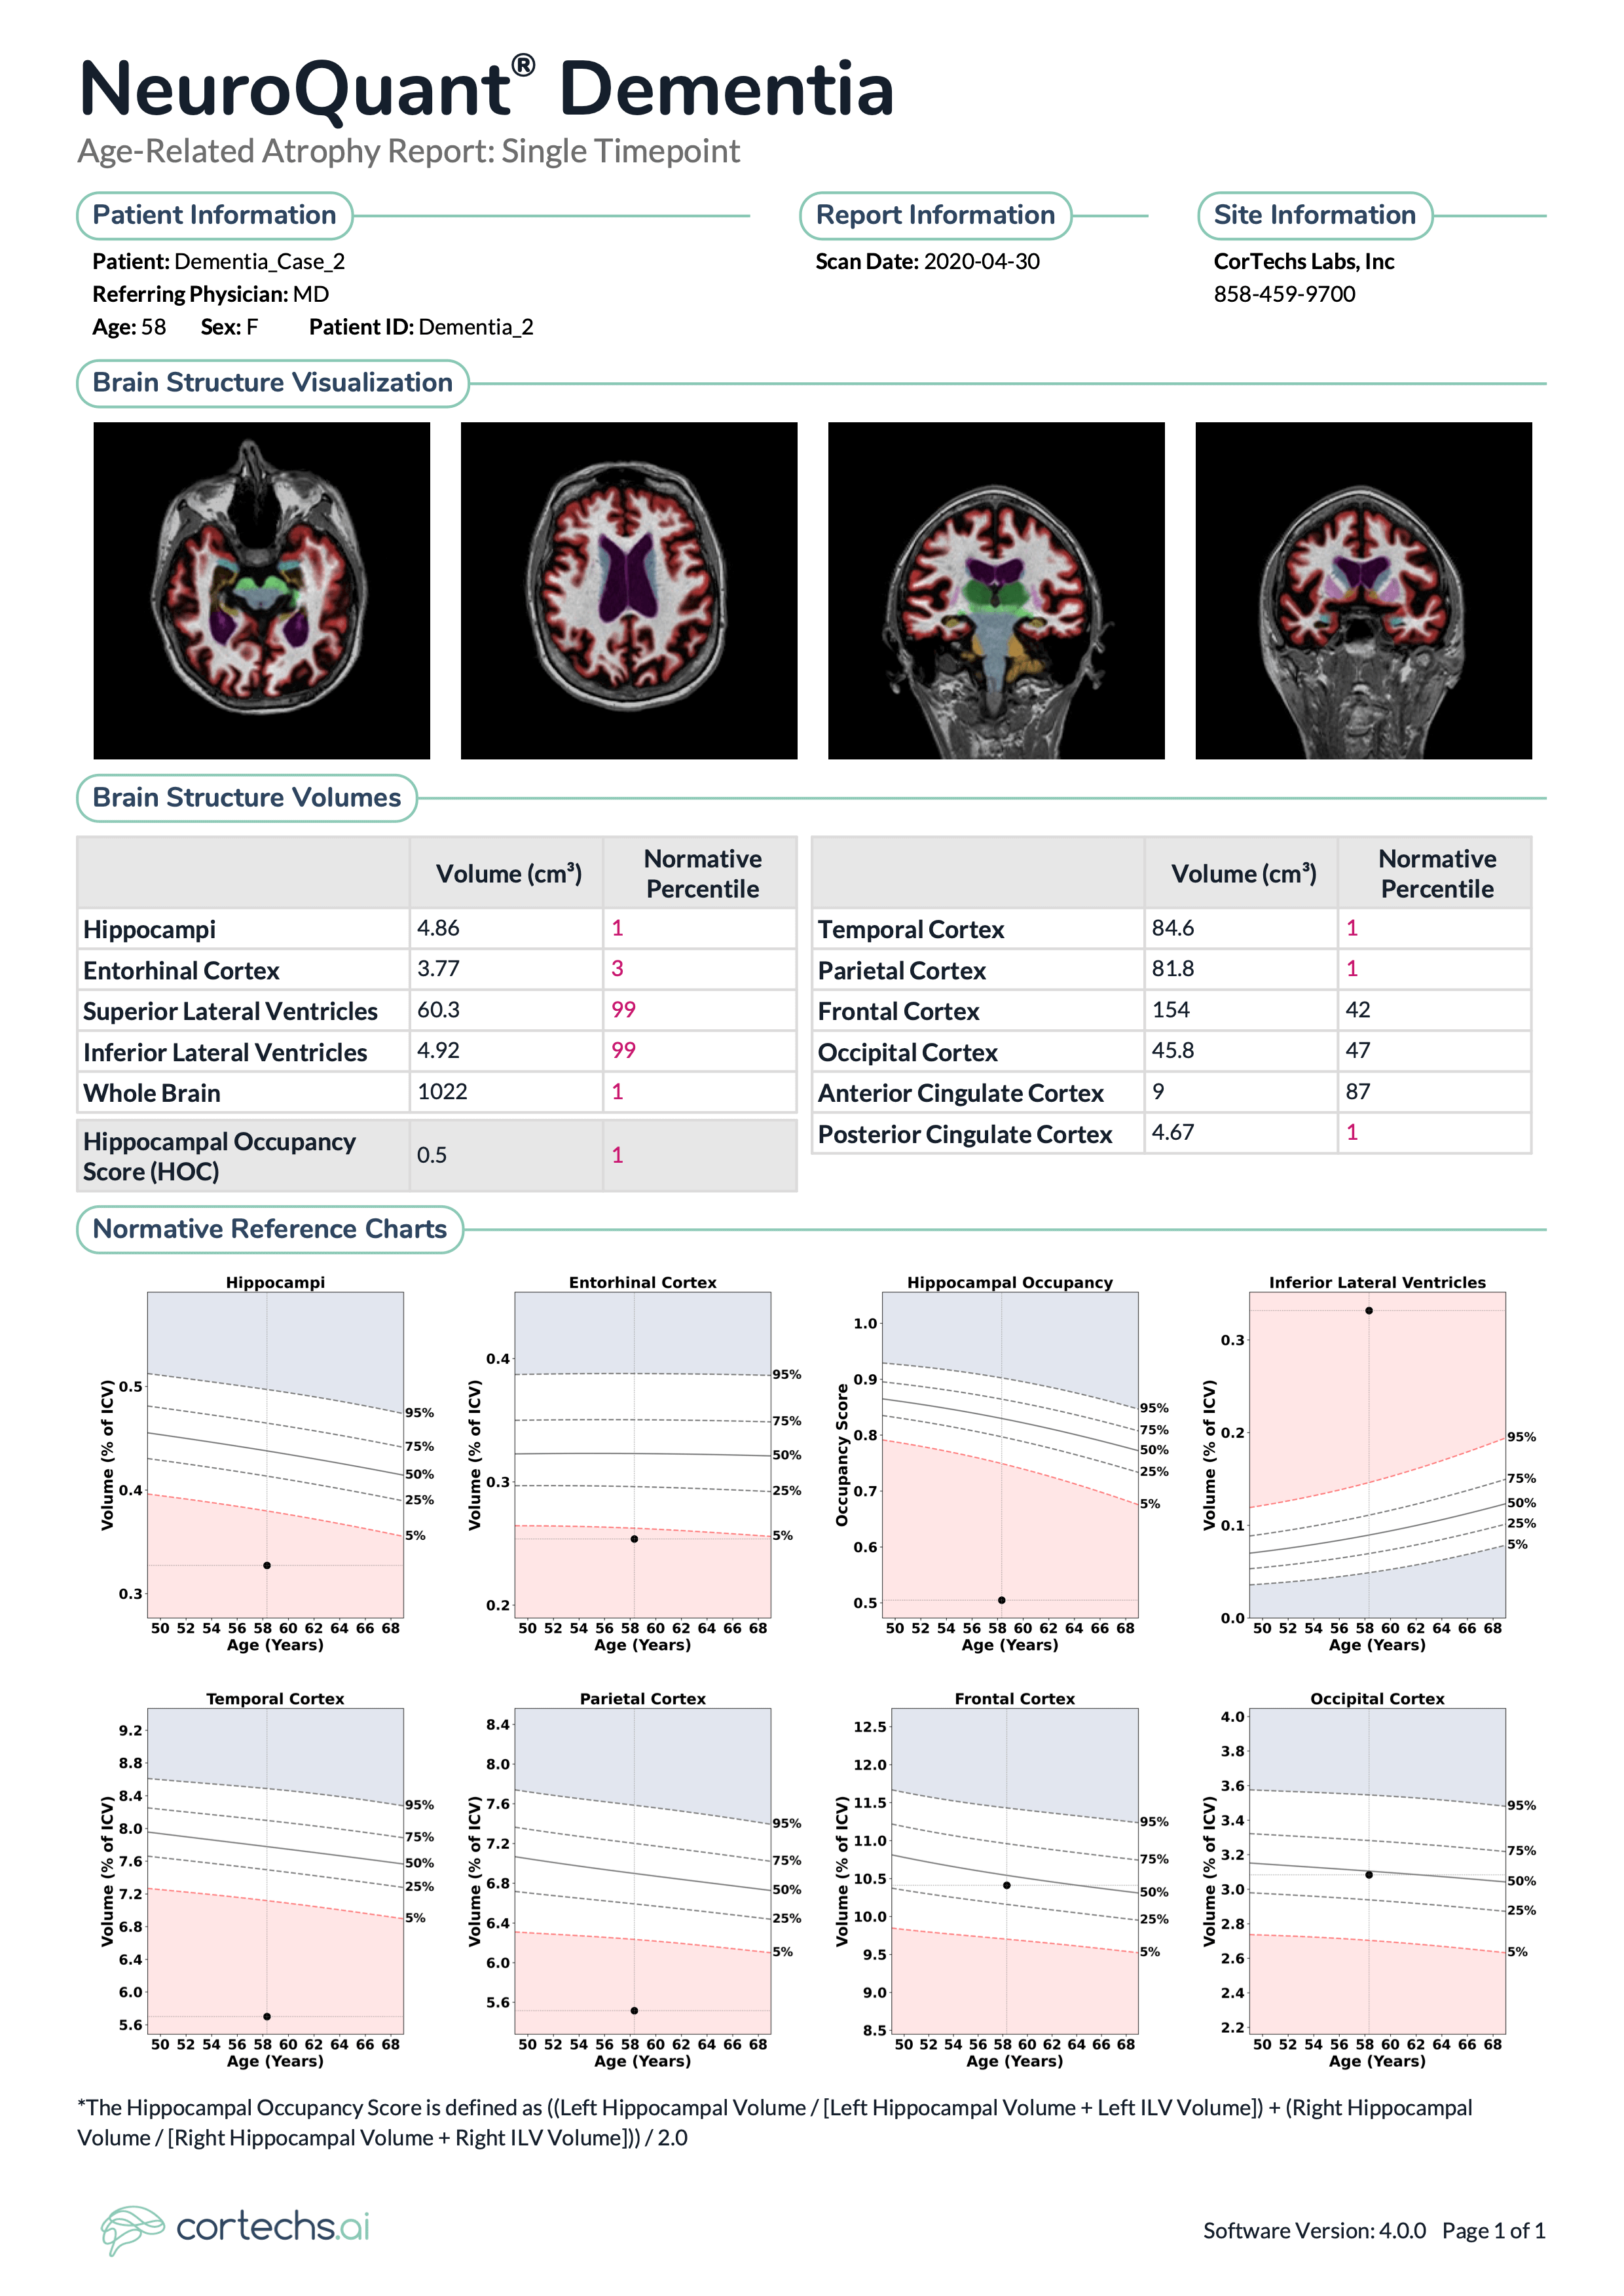Click Superior Lateral Ventricles volume 60.3
Viewport: 1624px width, 2296px height.
tap(438, 1010)
